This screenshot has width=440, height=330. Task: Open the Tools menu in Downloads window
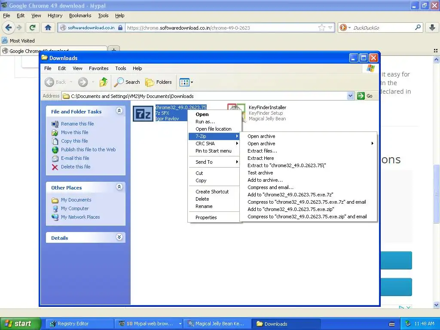click(120, 68)
